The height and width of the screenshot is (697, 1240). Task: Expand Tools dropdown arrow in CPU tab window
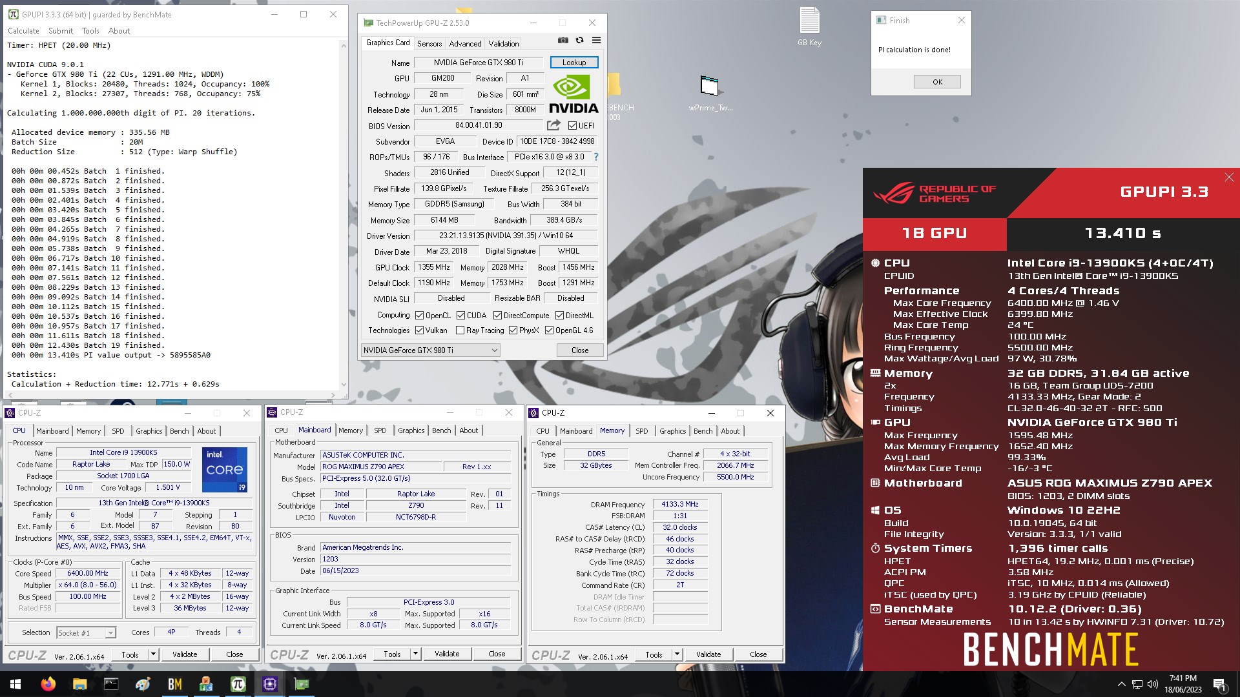153,654
